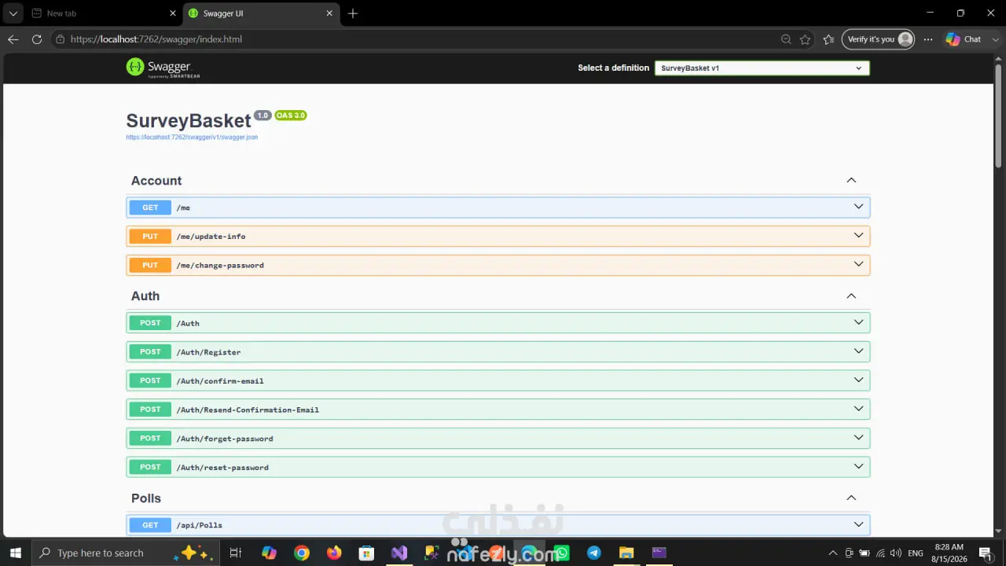Open File Explorer from the taskbar
Viewport: 1006px width, 566px height.
(x=626, y=553)
